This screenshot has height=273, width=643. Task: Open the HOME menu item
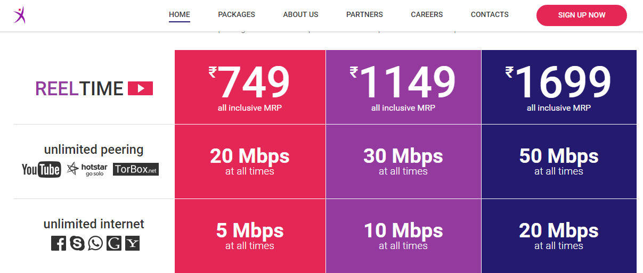(x=180, y=15)
